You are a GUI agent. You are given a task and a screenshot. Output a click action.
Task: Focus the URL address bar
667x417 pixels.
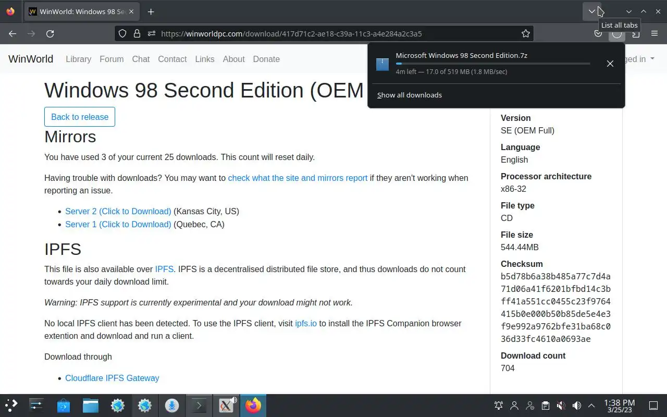coord(324,33)
